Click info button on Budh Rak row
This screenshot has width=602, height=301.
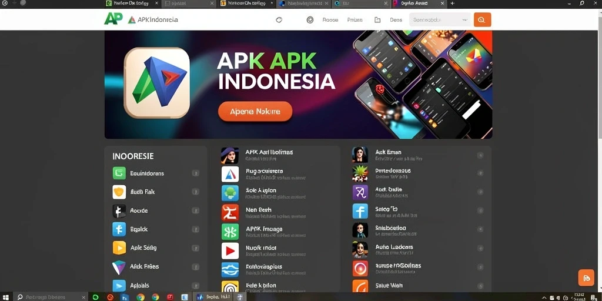[x=195, y=192]
